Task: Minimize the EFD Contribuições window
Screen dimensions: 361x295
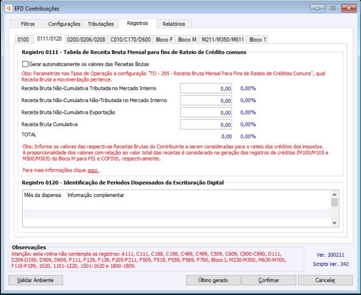Action: click(x=318, y=8)
